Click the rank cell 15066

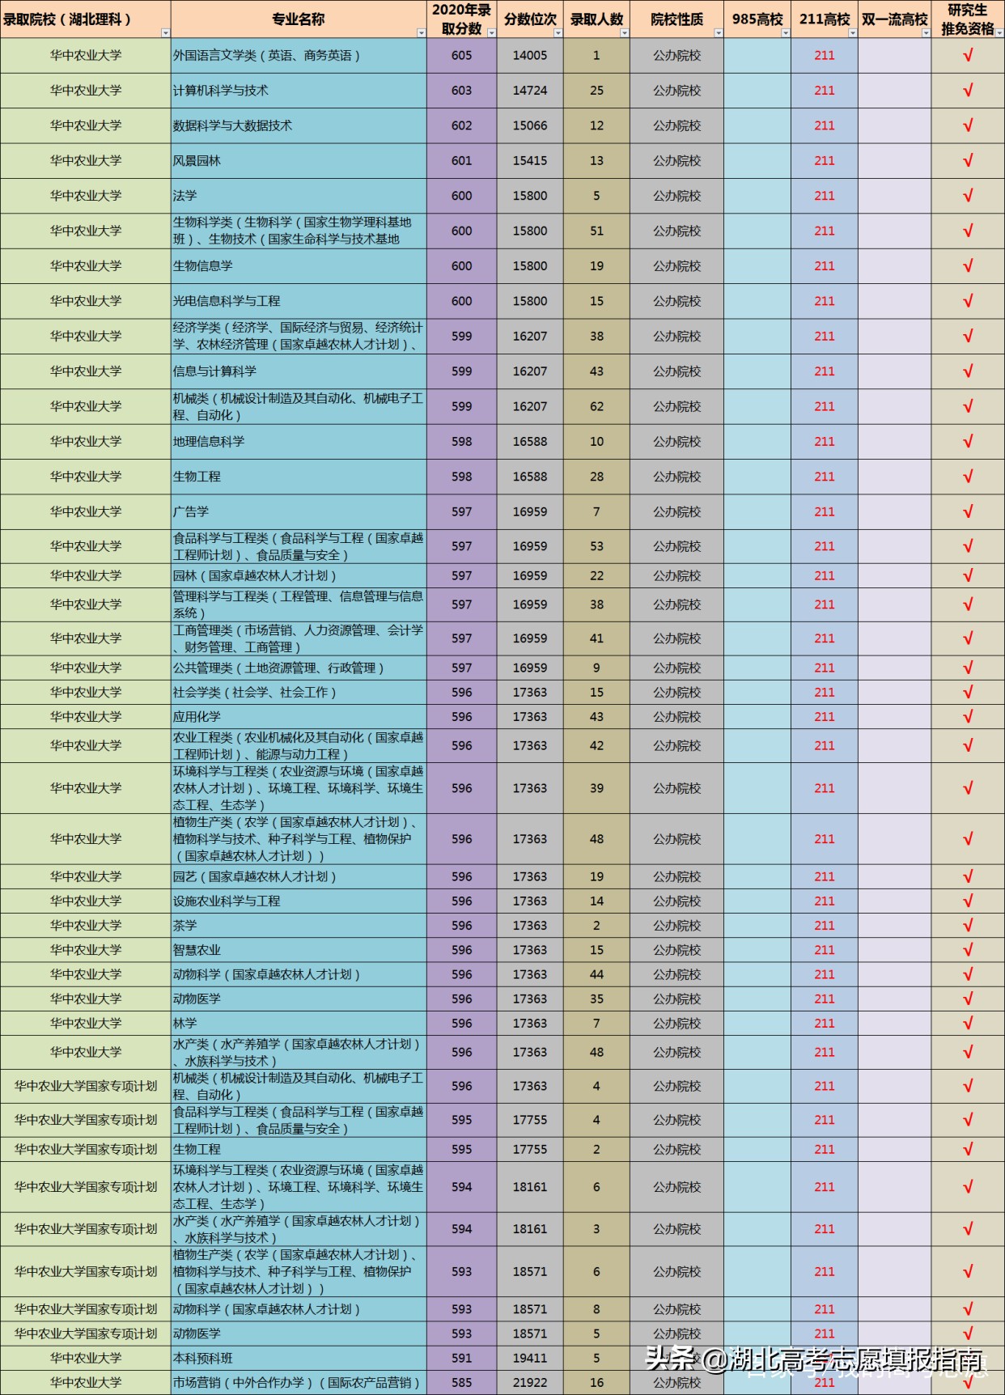pyautogui.click(x=530, y=125)
